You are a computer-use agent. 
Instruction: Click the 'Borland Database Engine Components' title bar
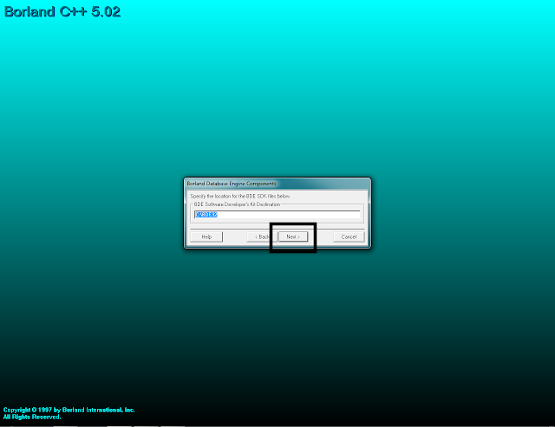(x=277, y=184)
